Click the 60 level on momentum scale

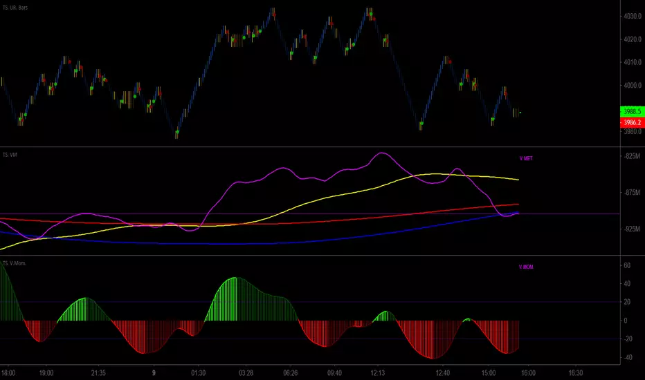(x=626, y=265)
